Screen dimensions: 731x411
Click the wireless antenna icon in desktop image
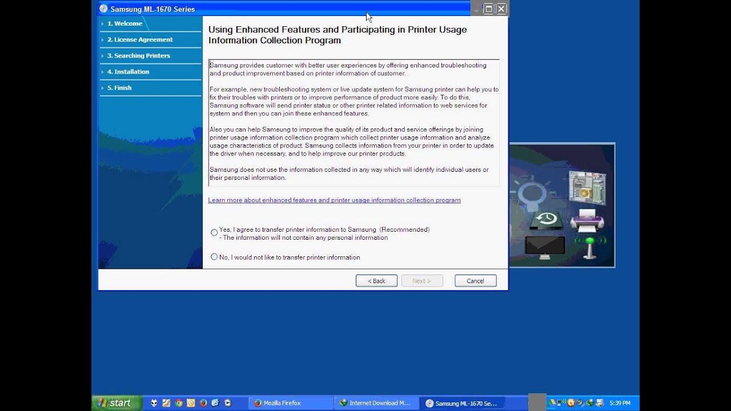tap(590, 247)
